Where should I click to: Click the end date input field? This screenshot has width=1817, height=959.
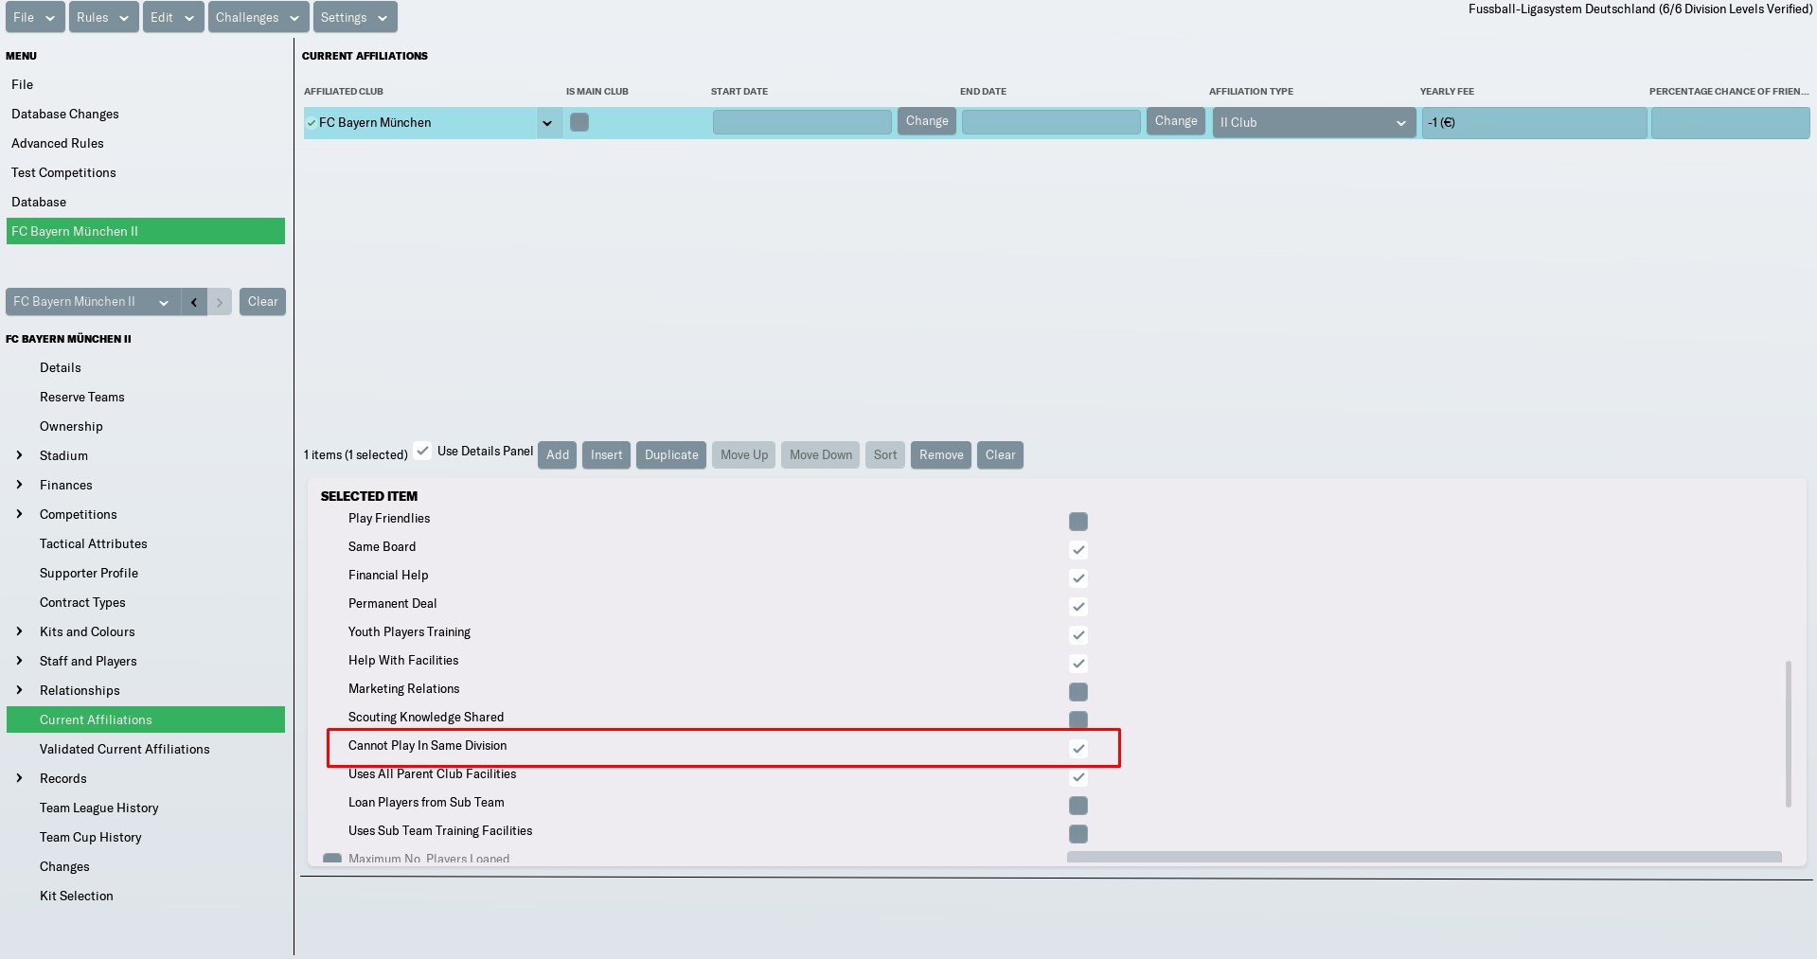click(x=1052, y=122)
